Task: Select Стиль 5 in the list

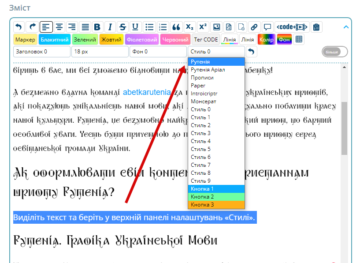Action: tap(216, 149)
